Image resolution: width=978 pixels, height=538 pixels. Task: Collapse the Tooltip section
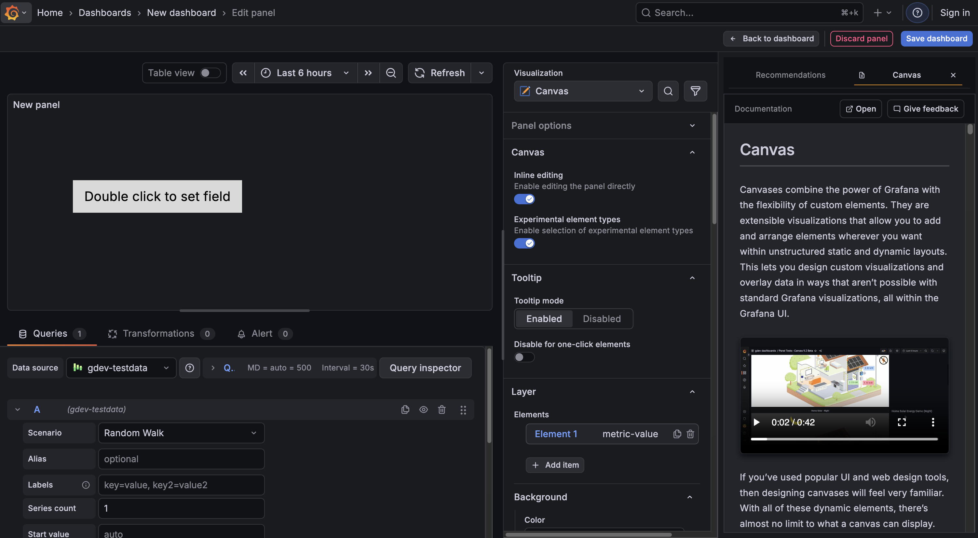[x=692, y=277]
